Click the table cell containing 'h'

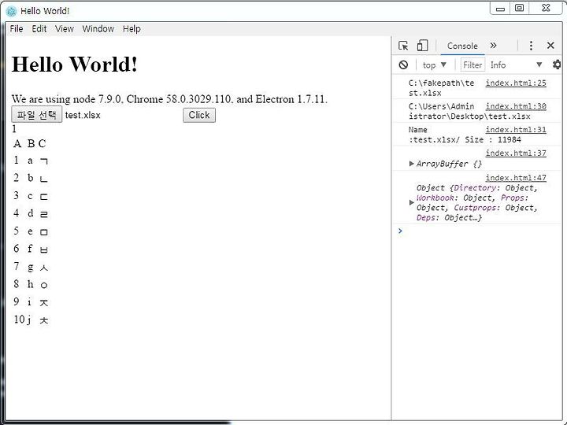point(31,284)
